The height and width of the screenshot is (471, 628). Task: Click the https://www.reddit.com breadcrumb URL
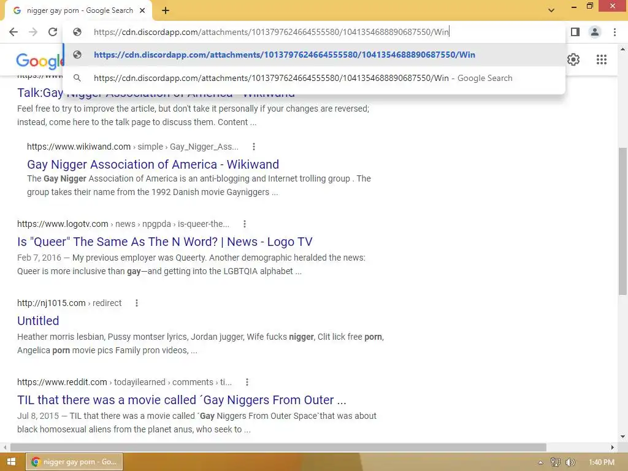pos(62,382)
